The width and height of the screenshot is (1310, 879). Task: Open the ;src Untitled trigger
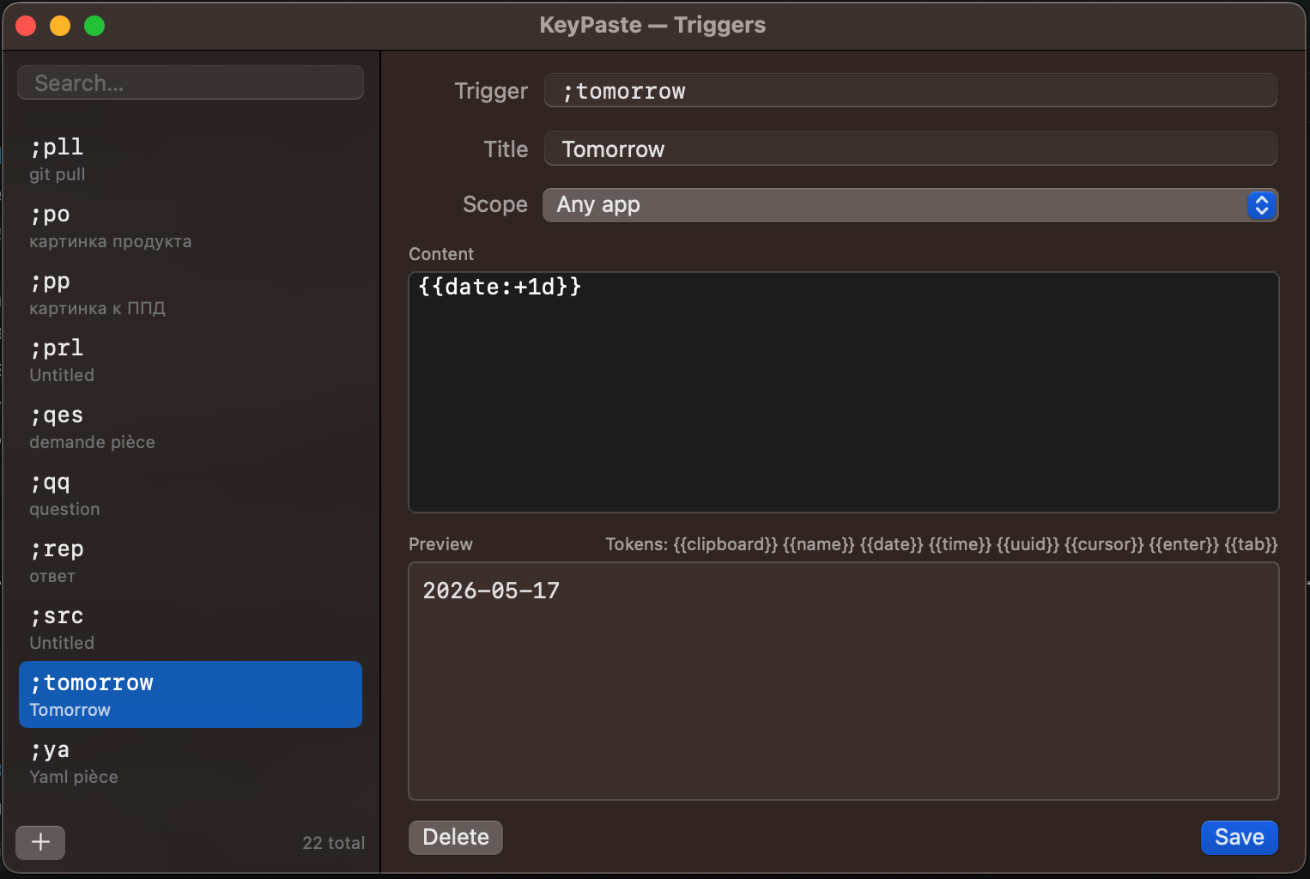[191, 627]
